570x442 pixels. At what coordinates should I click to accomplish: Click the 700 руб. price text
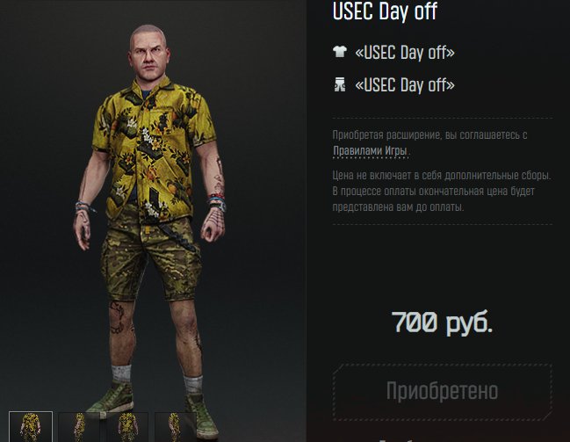(x=442, y=322)
